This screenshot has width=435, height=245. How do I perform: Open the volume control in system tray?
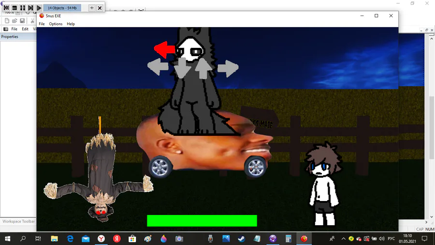[382, 239]
